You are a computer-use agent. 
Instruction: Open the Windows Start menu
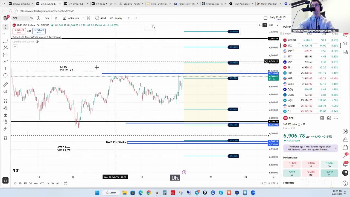click(97, 193)
